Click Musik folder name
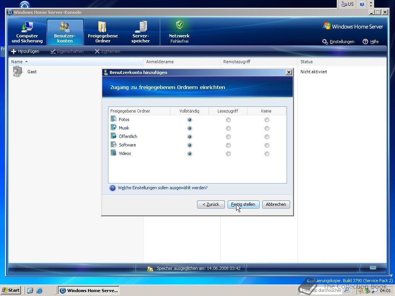This screenshot has width=395, height=296. click(124, 128)
